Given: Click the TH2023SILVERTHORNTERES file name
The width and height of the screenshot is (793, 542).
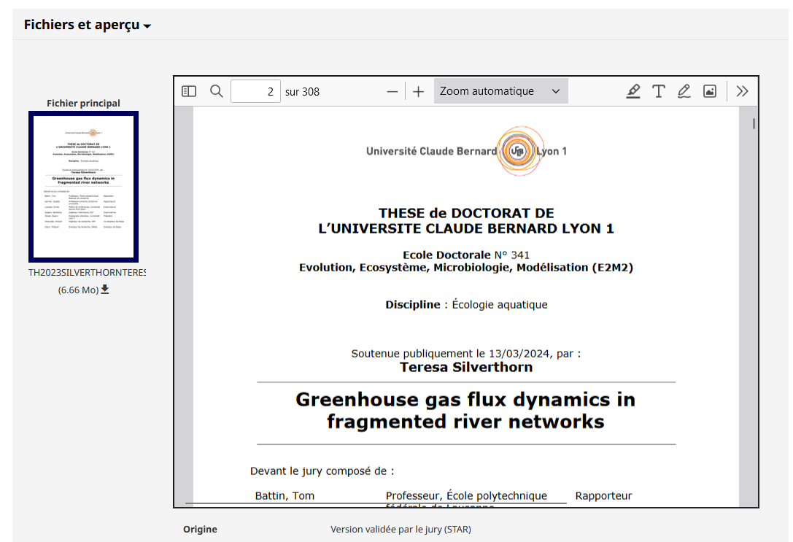Looking at the screenshot, I should coord(87,273).
